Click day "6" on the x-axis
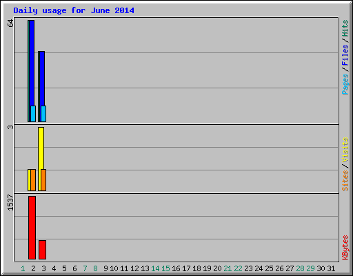 [x=74, y=268]
